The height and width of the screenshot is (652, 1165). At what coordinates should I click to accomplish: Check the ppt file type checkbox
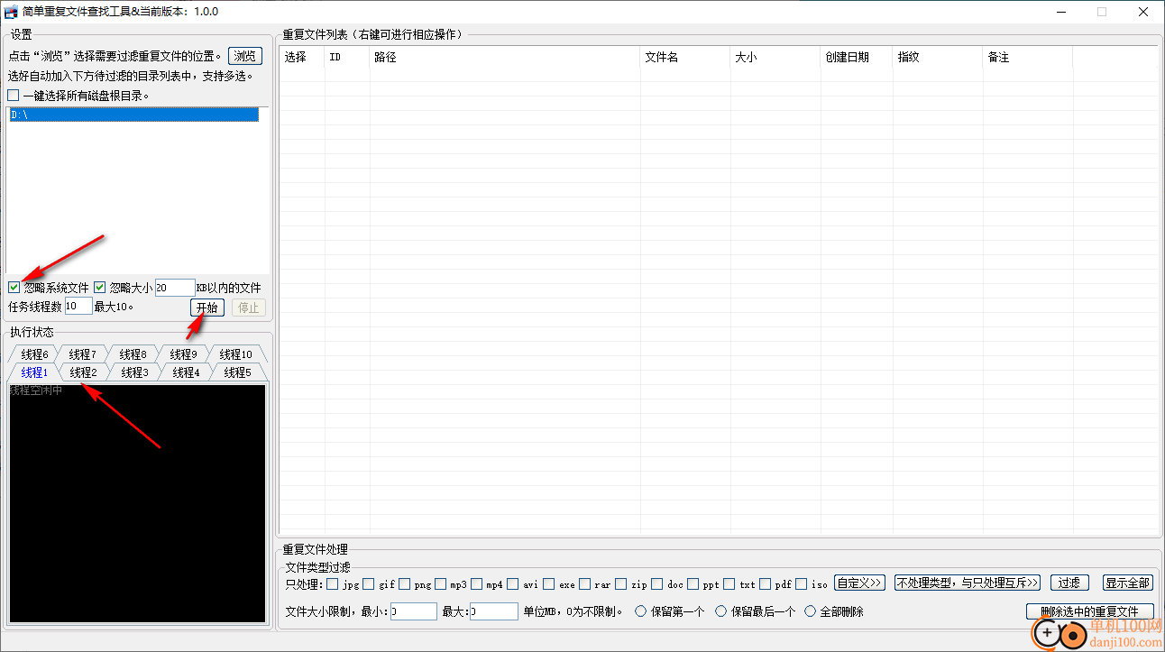693,583
